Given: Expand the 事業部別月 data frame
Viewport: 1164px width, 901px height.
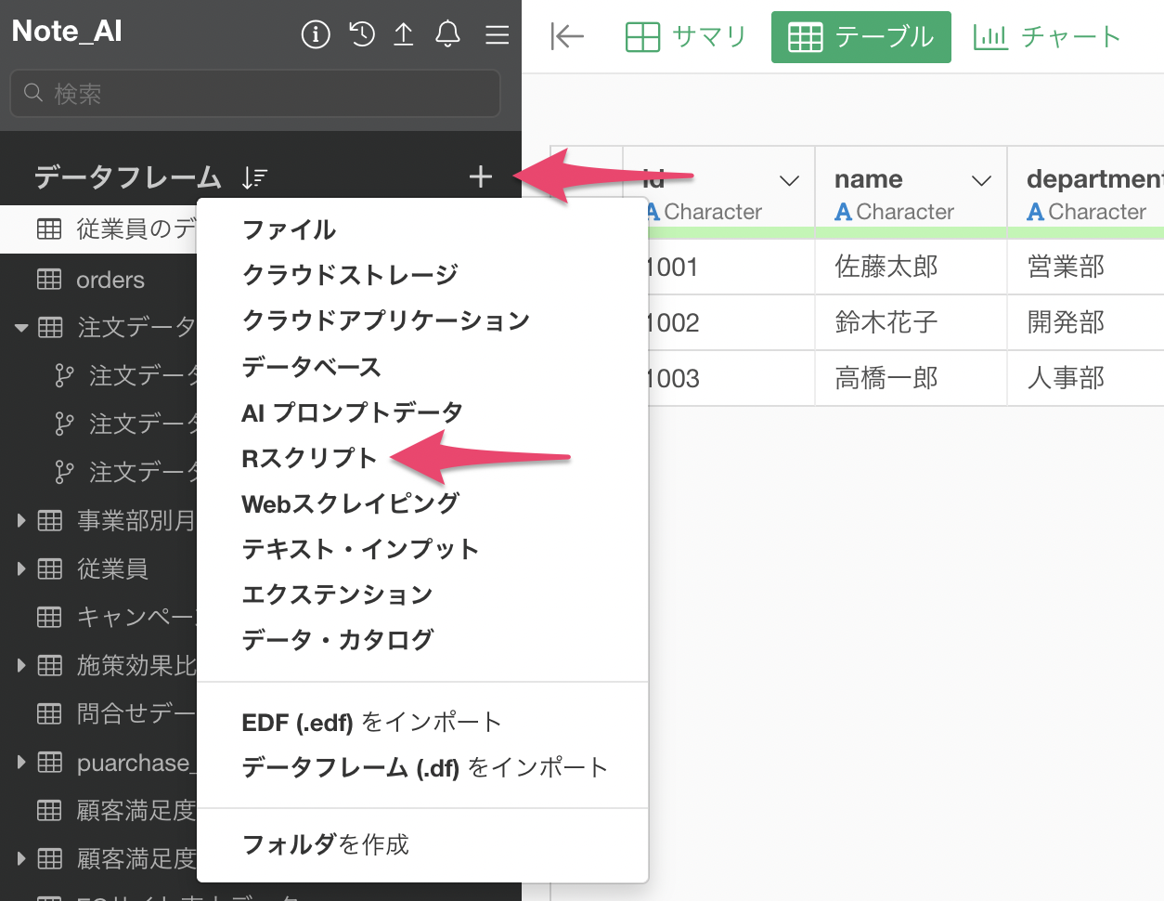Looking at the screenshot, I should point(21,521).
